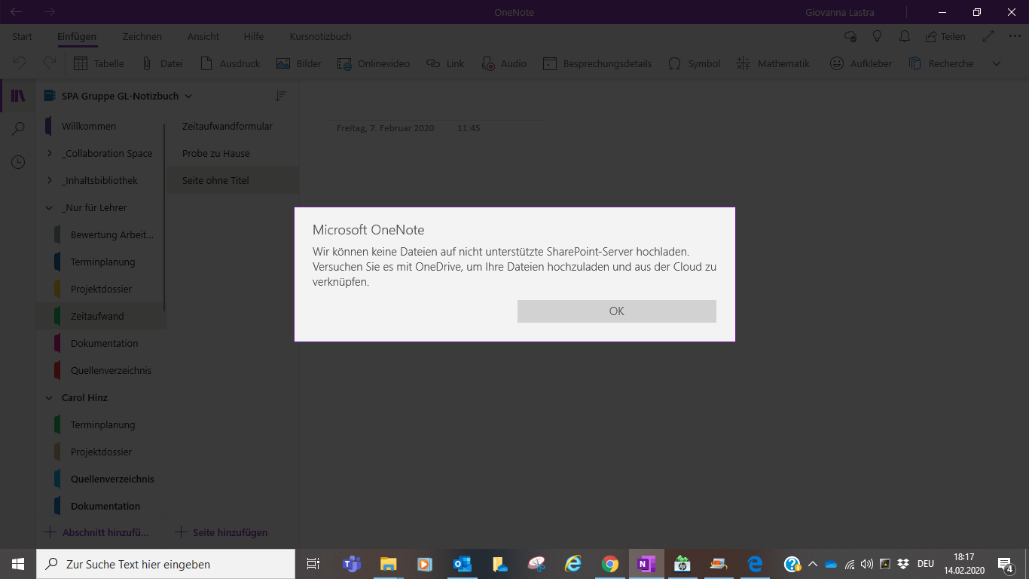Embed an Onlinevideo

pyautogui.click(x=374, y=64)
